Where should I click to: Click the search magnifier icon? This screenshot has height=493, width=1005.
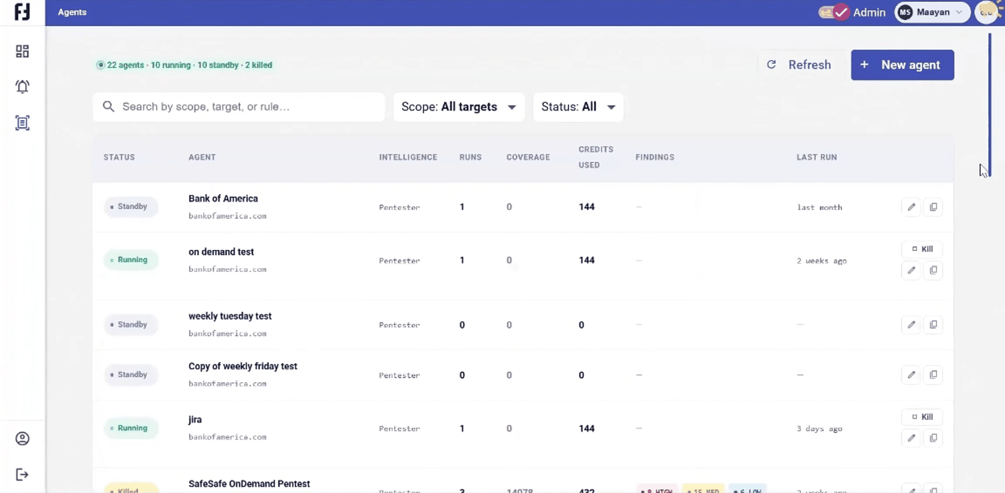pos(108,107)
